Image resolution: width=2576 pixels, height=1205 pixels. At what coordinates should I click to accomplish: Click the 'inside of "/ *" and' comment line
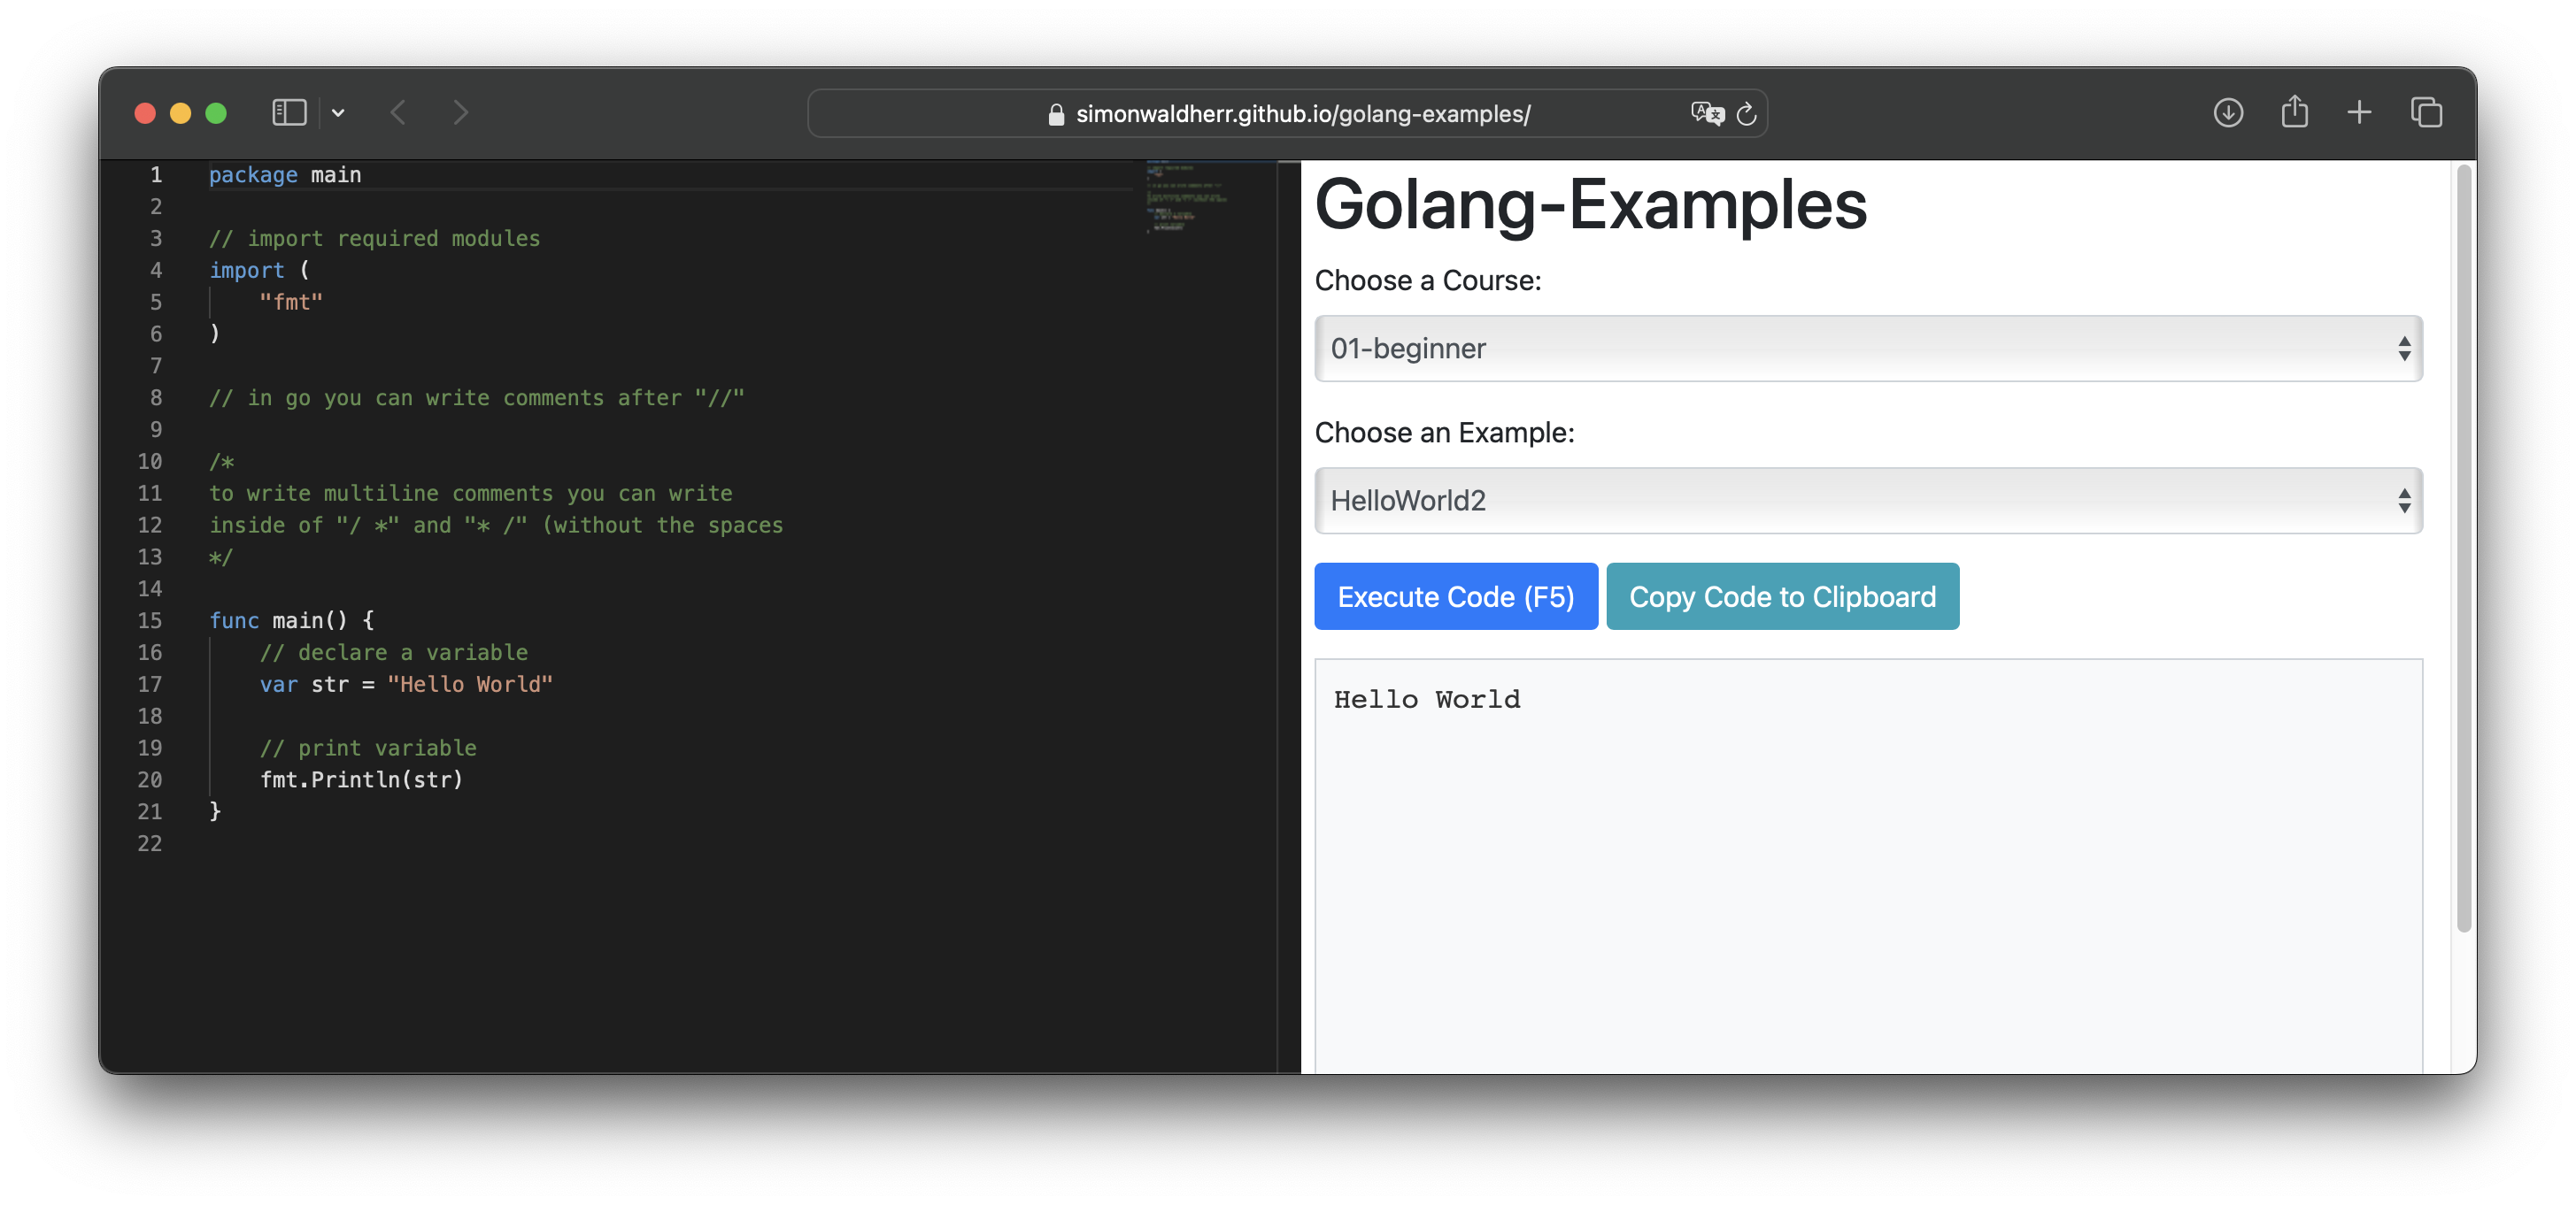pos(495,526)
